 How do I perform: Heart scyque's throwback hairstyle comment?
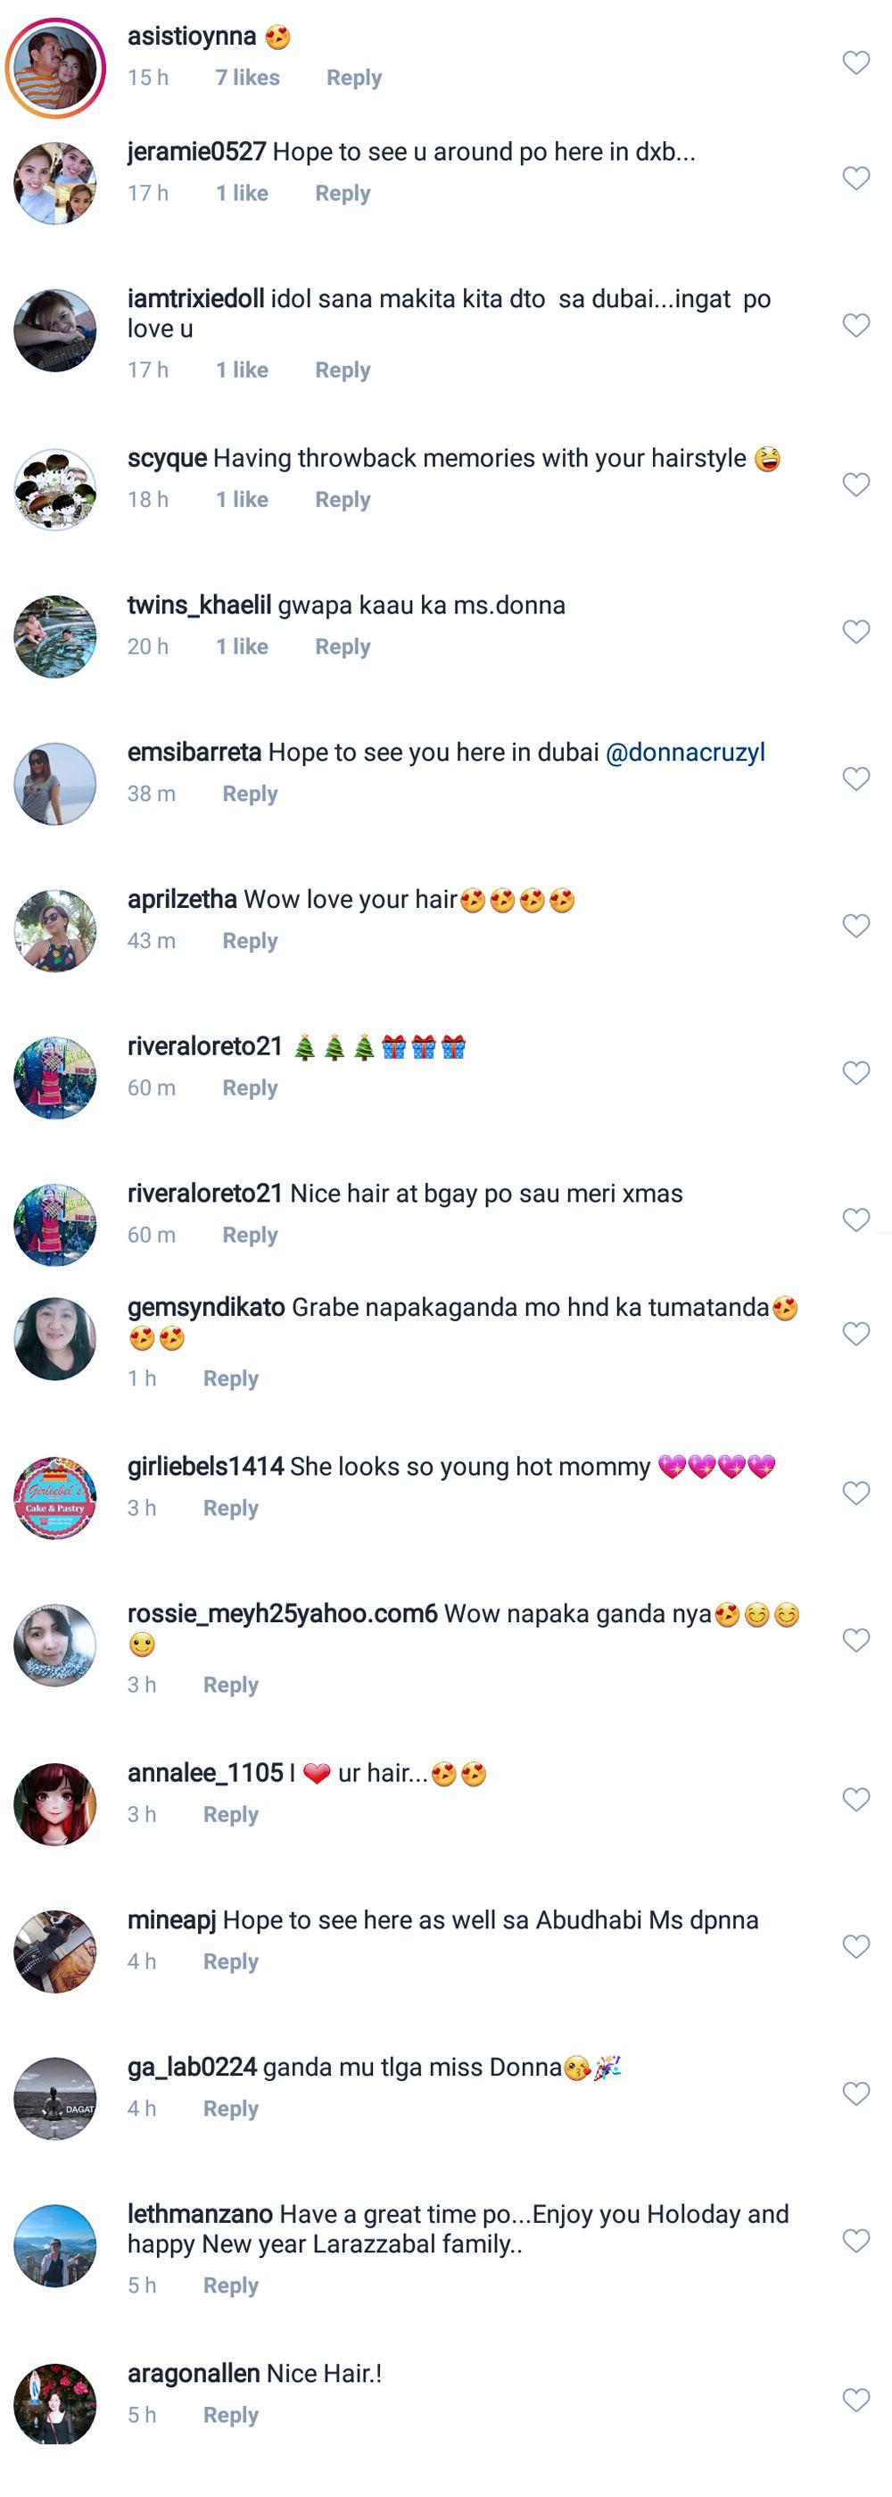click(855, 485)
